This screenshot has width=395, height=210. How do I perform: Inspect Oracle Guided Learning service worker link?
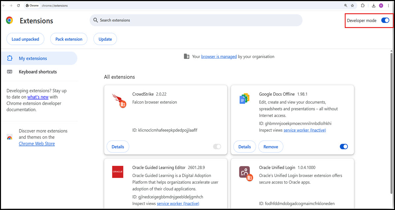(x=178, y=203)
